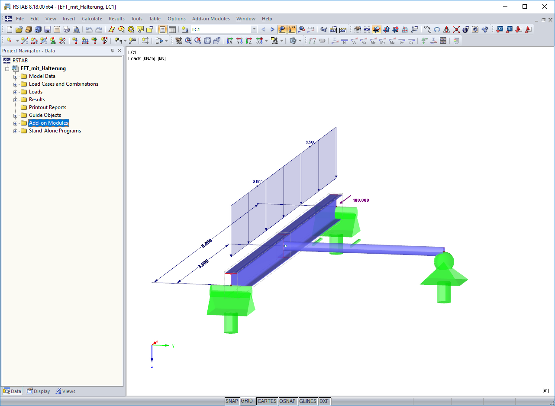555x406 pixels.
Task: Collapse the EFT_mit_Halterung model node
Action: pyautogui.click(x=7, y=68)
